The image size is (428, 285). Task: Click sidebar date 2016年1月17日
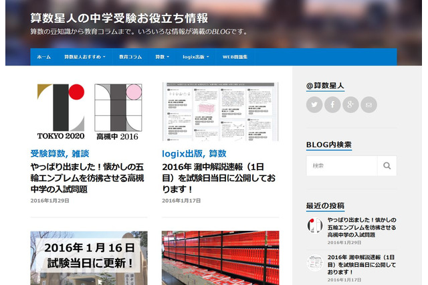click(x=344, y=280)
